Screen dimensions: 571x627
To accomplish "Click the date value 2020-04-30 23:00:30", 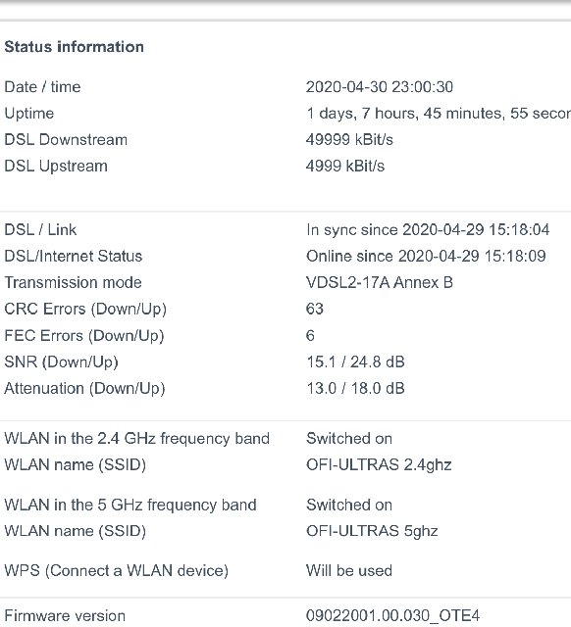I will pos(380,87).
